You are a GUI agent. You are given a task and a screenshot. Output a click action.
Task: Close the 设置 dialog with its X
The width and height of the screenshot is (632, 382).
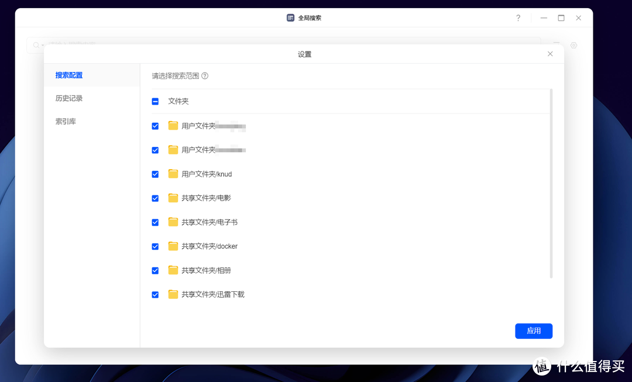click(550, 53)
